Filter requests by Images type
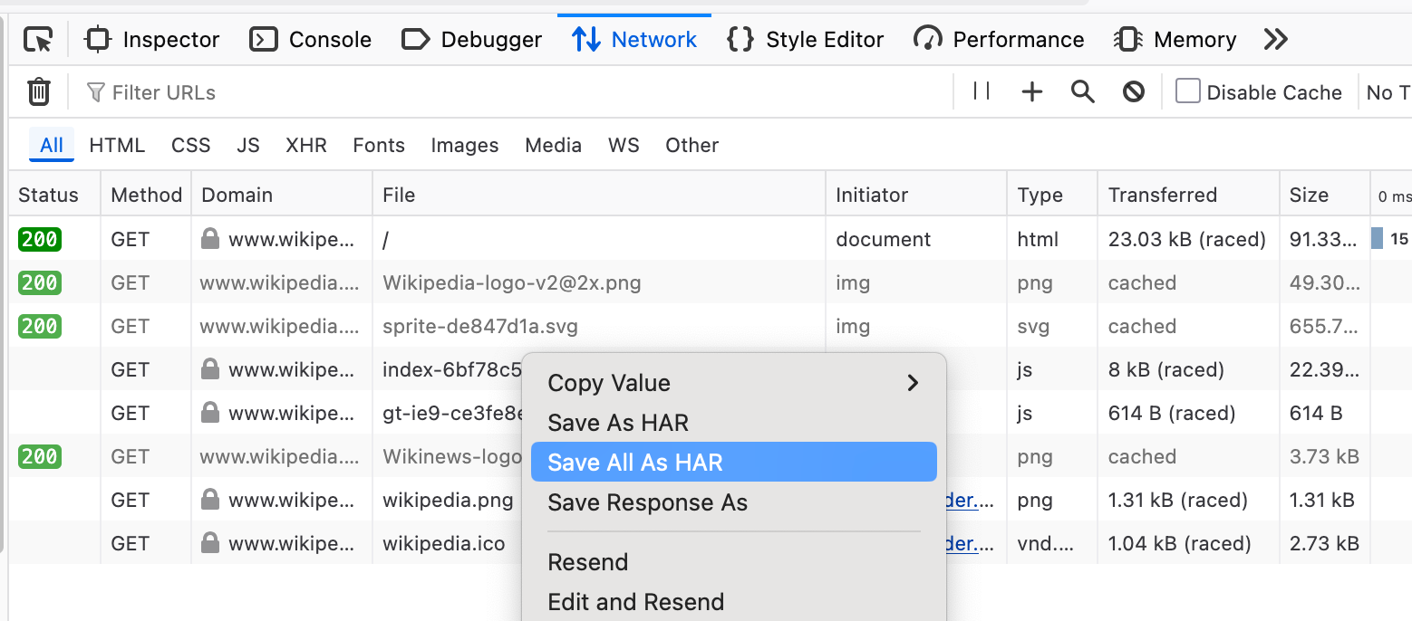Viewport: 1412px width, 621px height. (464, 145)
